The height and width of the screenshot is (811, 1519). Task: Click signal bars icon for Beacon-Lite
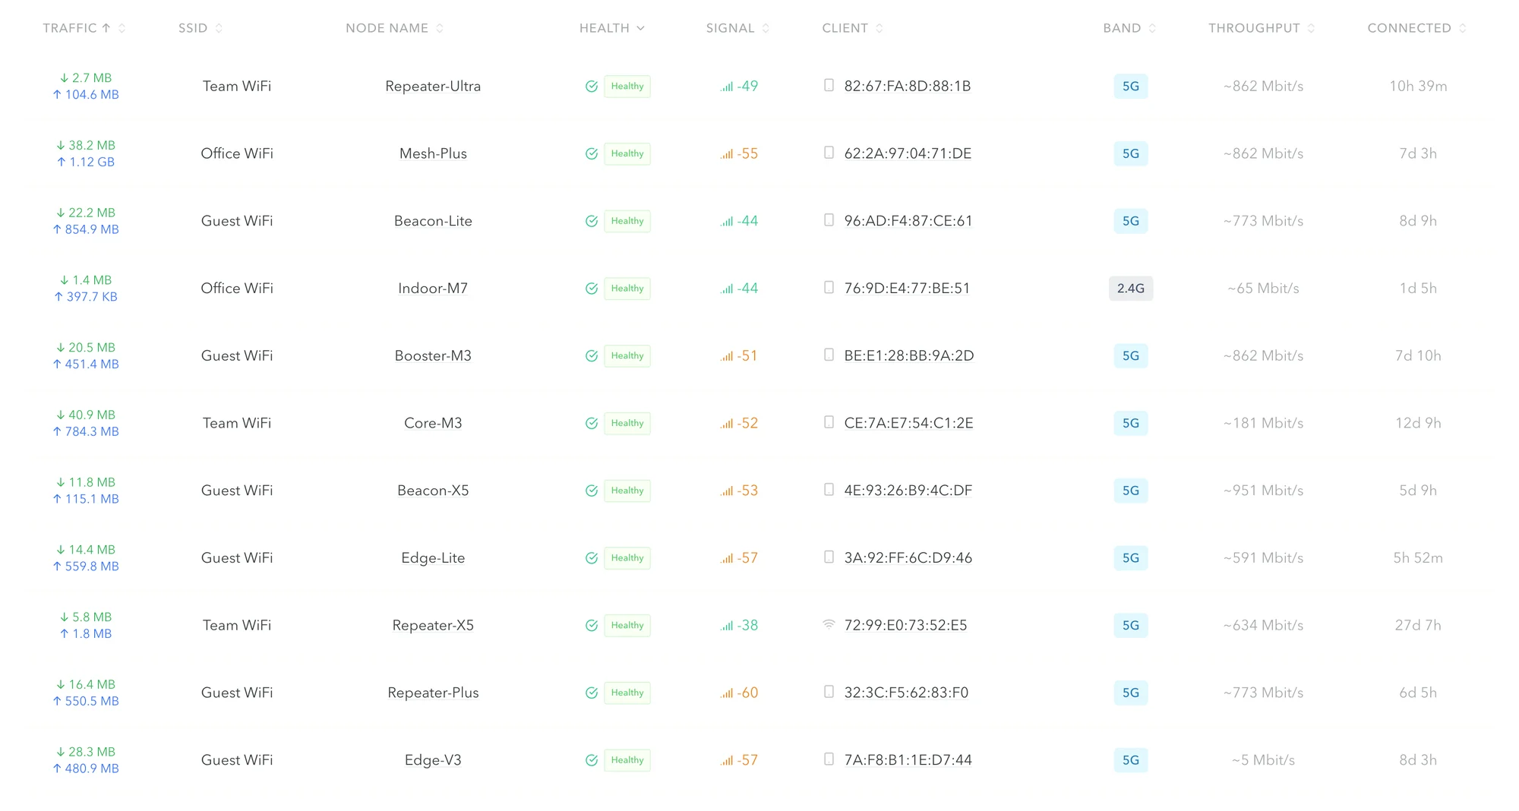727,222
